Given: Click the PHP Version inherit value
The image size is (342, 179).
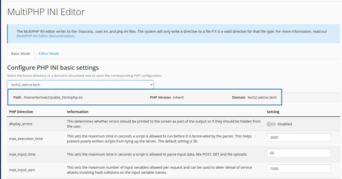Looking at the screenshot, I should pyautogui.click(x=178, y=97).
